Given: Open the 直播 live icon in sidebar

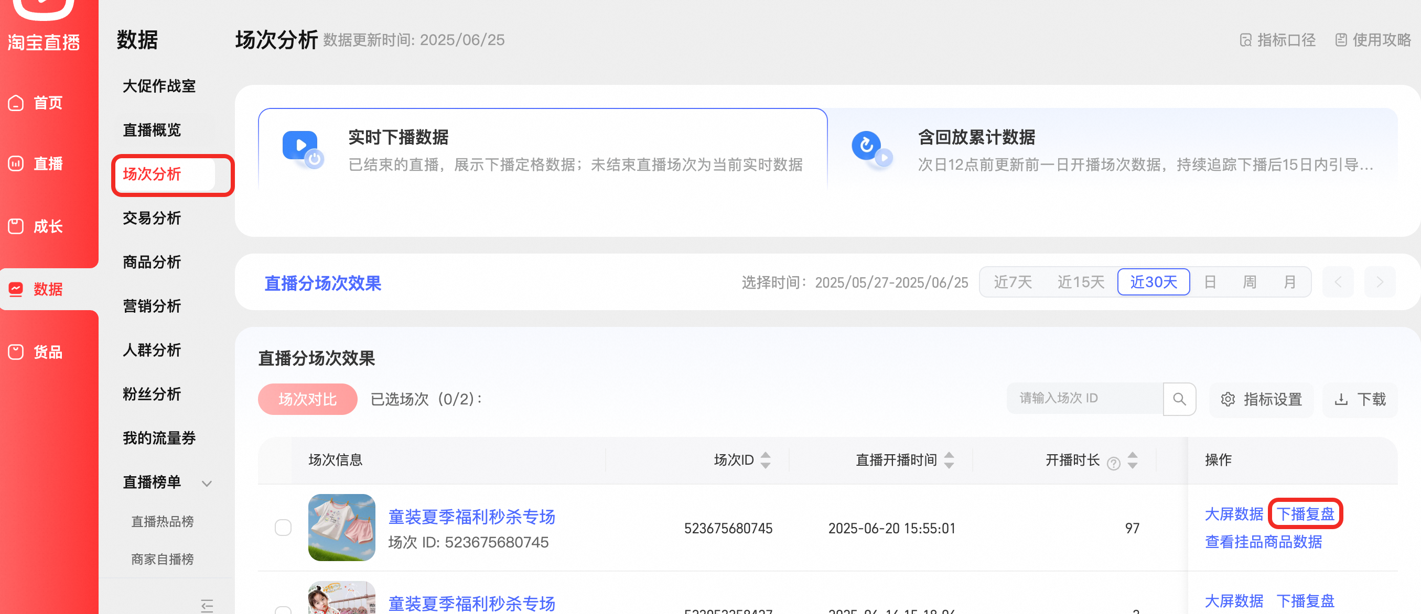Looking at the screenshot, I should point(16,163).
